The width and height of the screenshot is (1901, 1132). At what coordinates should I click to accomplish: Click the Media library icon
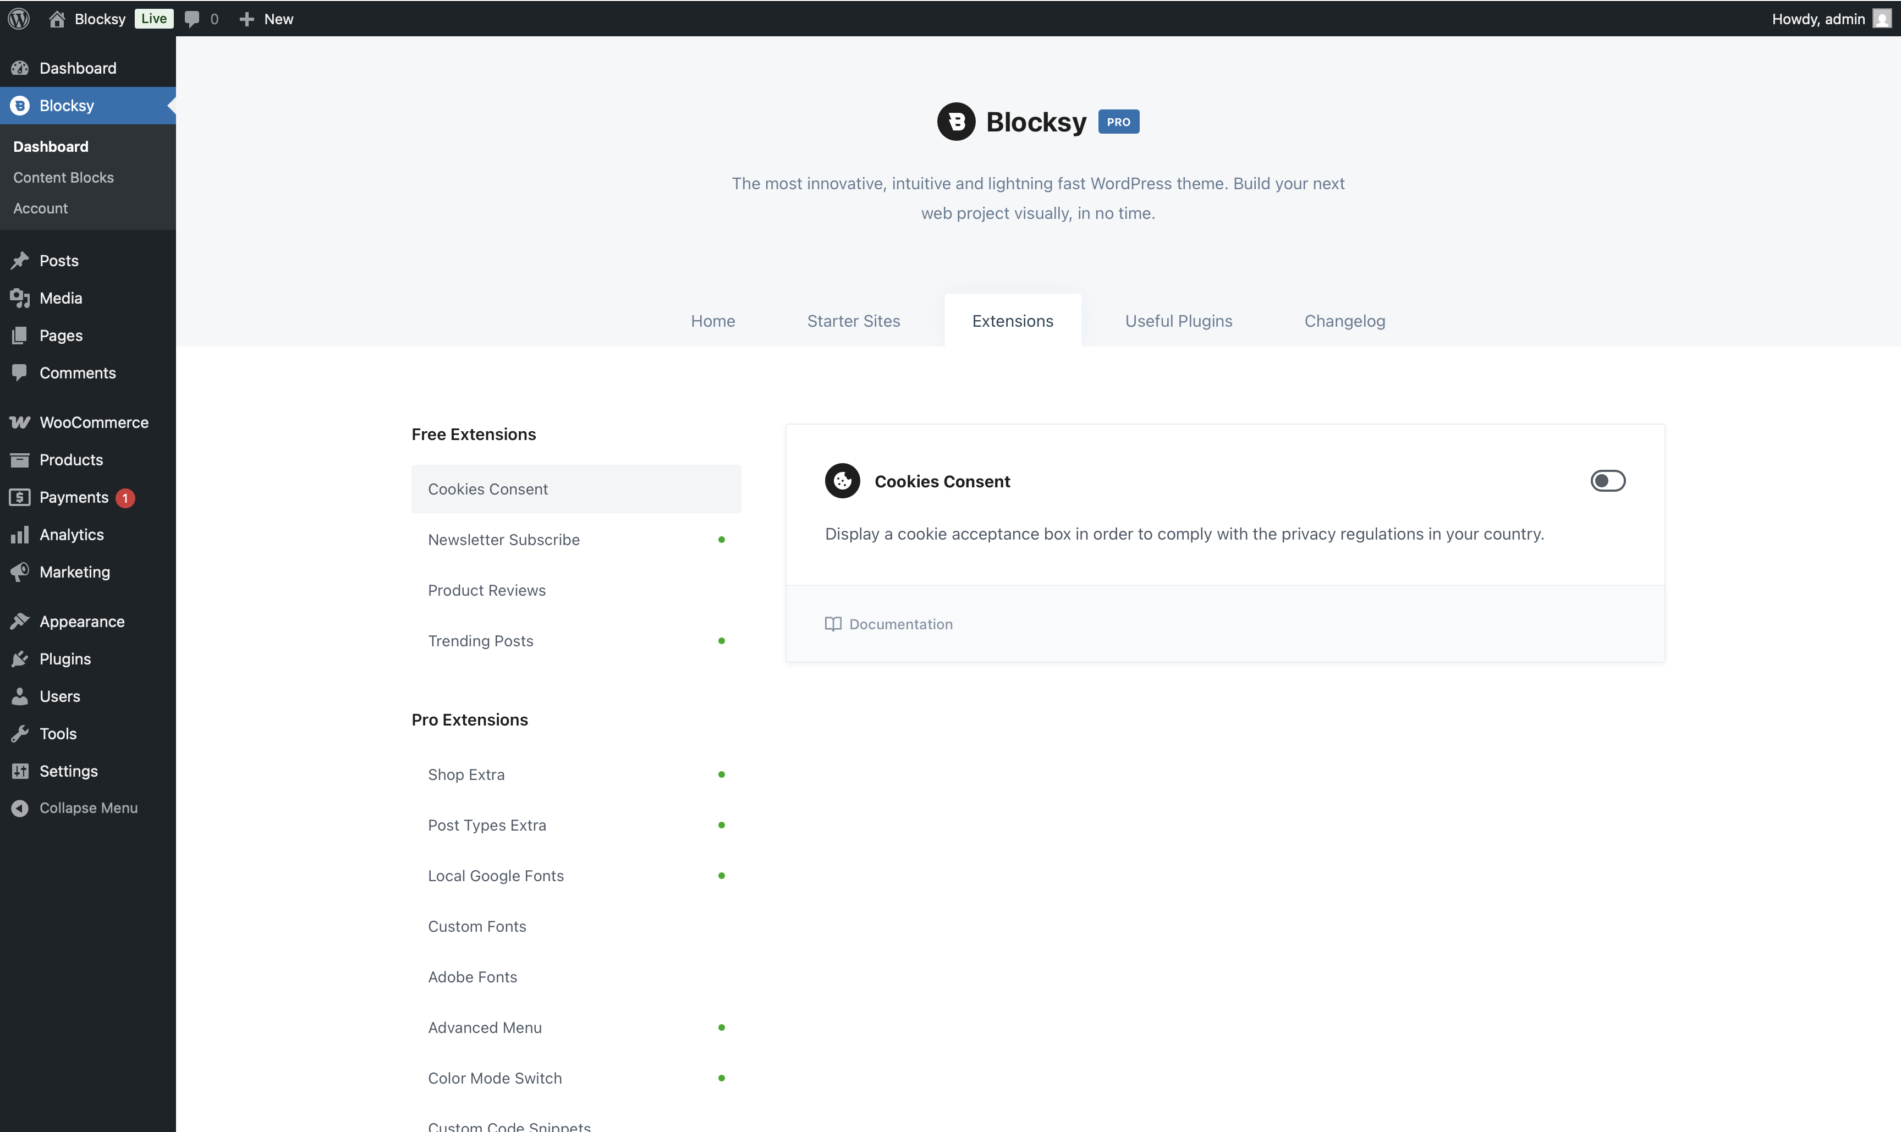click(x=20, y=298)
